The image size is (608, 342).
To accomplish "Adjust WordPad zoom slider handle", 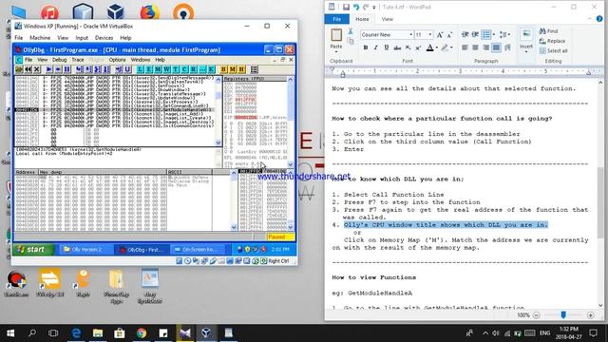I will coord(563,315).
